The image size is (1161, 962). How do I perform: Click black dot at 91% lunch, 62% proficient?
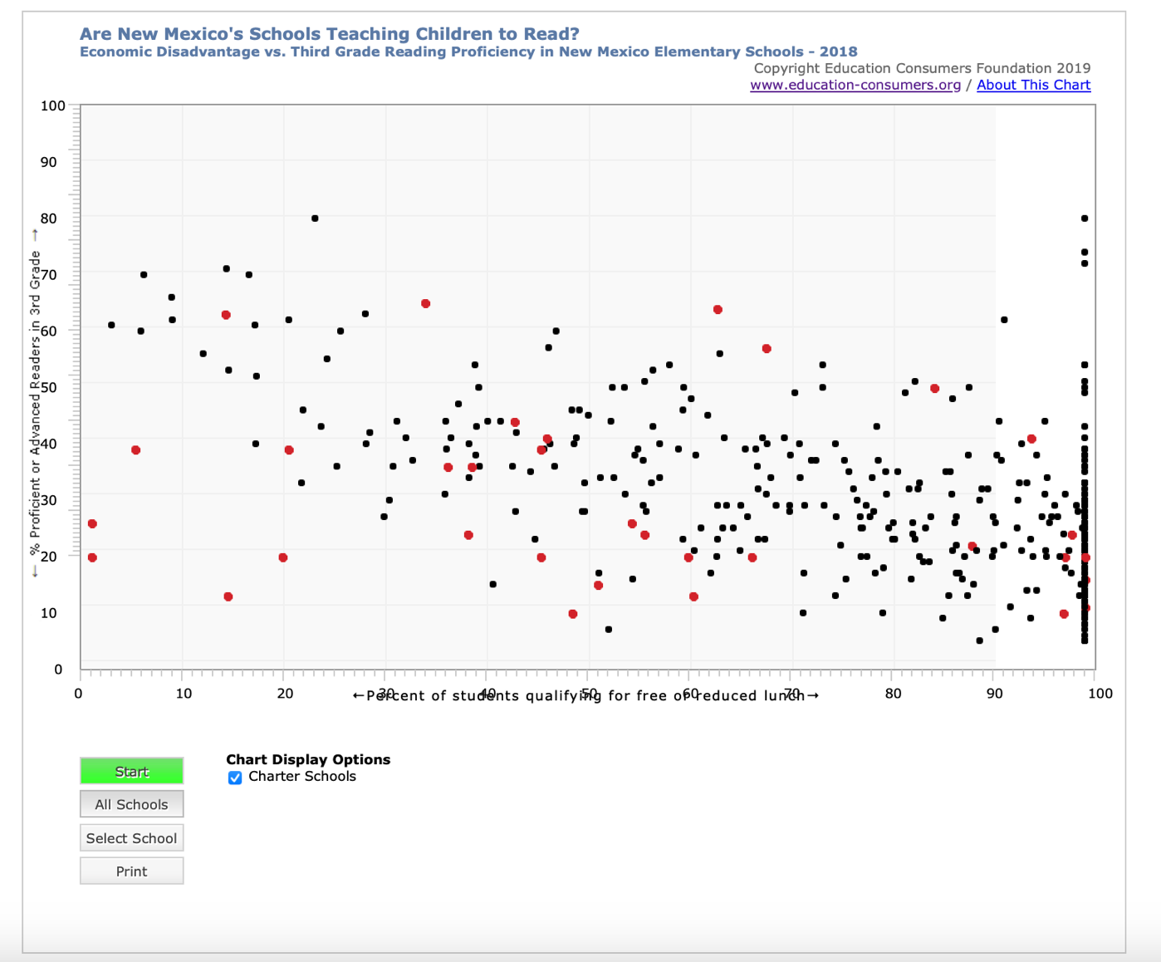[1004, 320]
